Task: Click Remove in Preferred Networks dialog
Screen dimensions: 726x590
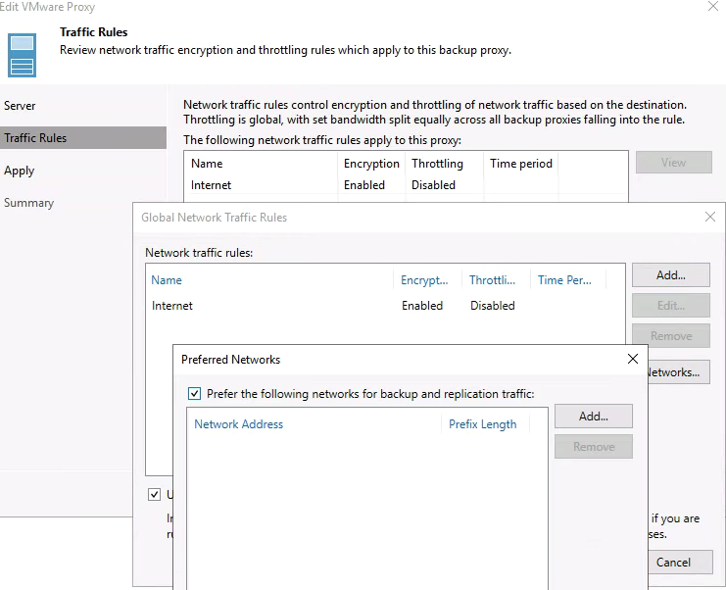Action: (594, 447)
